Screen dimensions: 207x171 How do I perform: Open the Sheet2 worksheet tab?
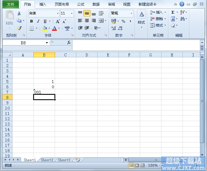tap(47, 160)
